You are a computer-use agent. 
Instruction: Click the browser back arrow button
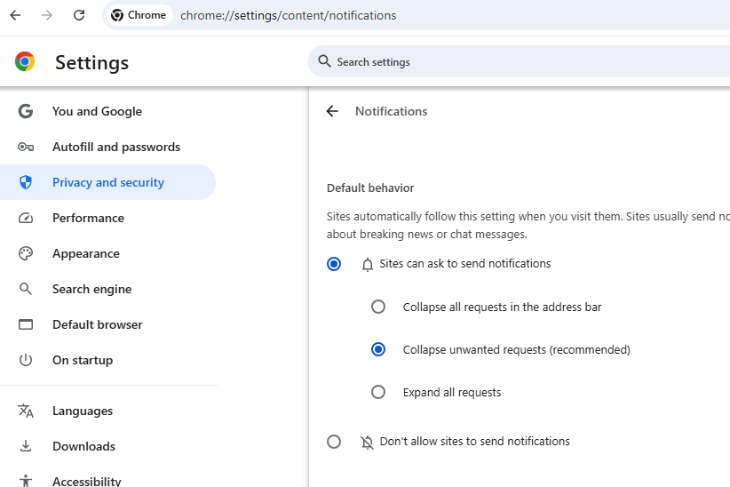[15, 15]
